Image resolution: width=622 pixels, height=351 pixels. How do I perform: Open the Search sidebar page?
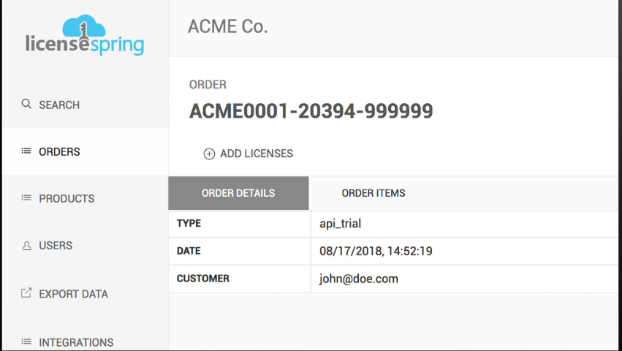coord(59,105)
